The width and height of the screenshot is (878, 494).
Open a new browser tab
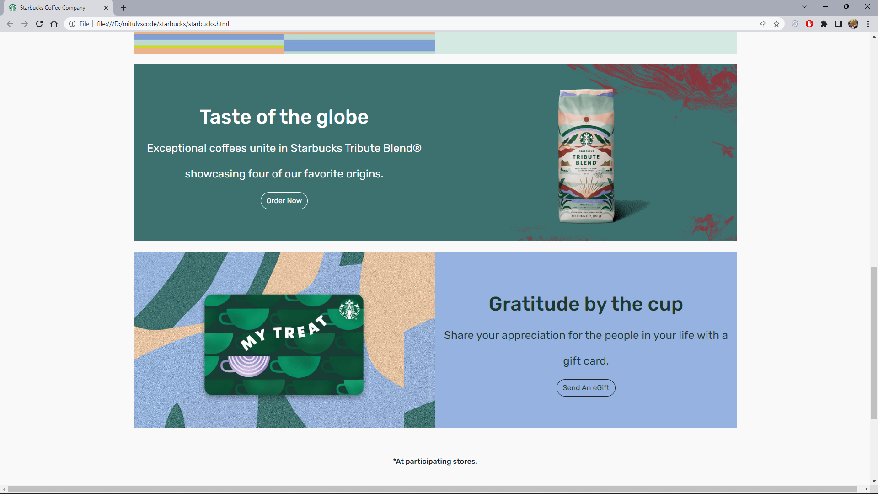pos(123,7)
